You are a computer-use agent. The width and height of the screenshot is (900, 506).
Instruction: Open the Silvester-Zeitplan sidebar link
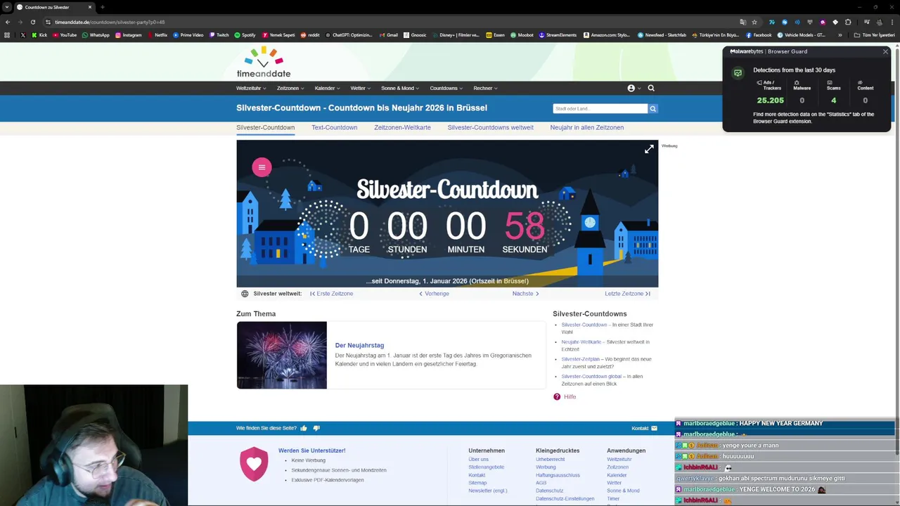pyautogui.click(x=580, y=359)
